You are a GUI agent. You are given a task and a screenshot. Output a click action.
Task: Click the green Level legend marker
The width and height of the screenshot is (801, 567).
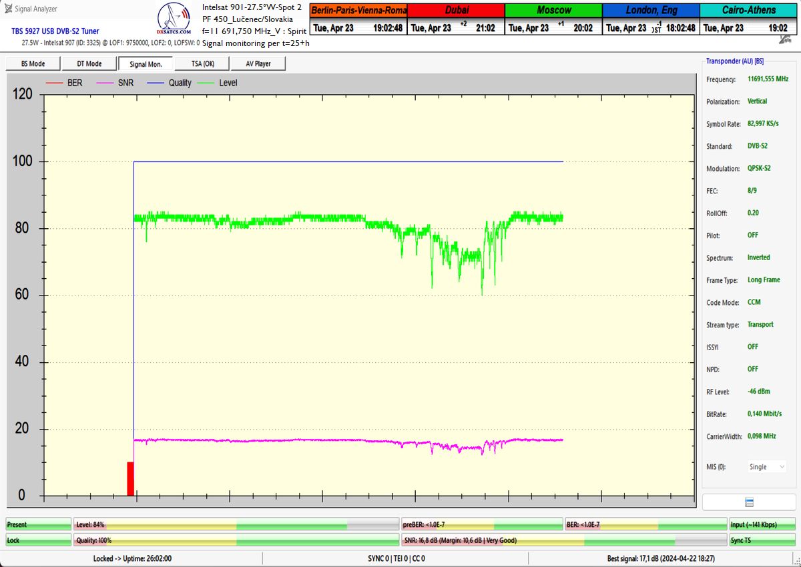[x=206, y=83]
